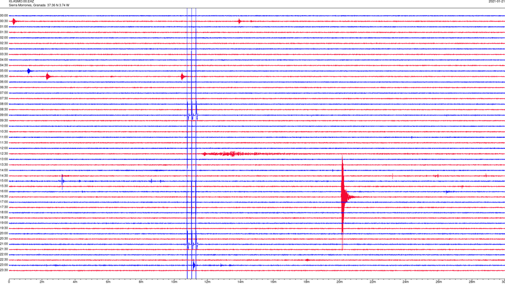Click the 28m tick label on the minute axis
This screenshot has height=284, width=505.
[x=472, y=282]
